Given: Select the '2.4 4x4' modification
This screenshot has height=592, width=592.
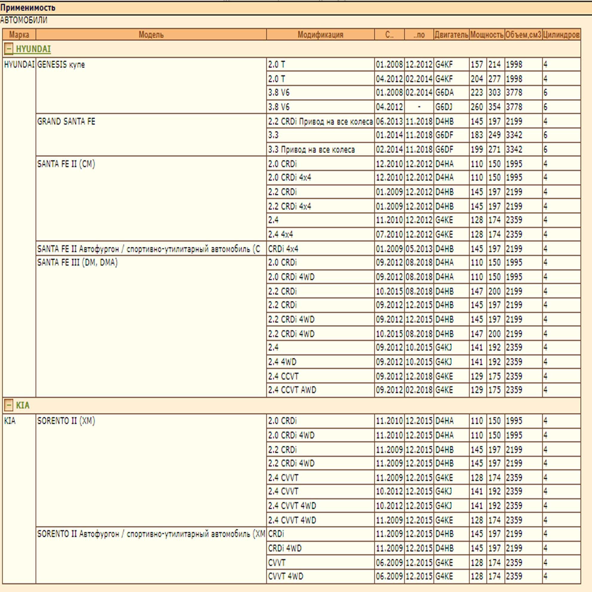Looking at the screenshot, I should (321, 234).
